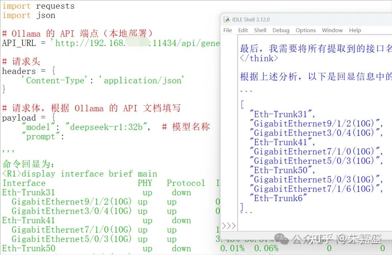Open the Help menu in IDLE

pyautogui.click(x=355, y=30)
